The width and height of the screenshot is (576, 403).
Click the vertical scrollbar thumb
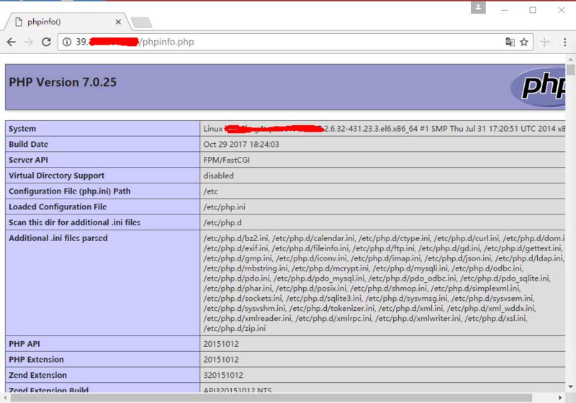[x=571, y=70]
